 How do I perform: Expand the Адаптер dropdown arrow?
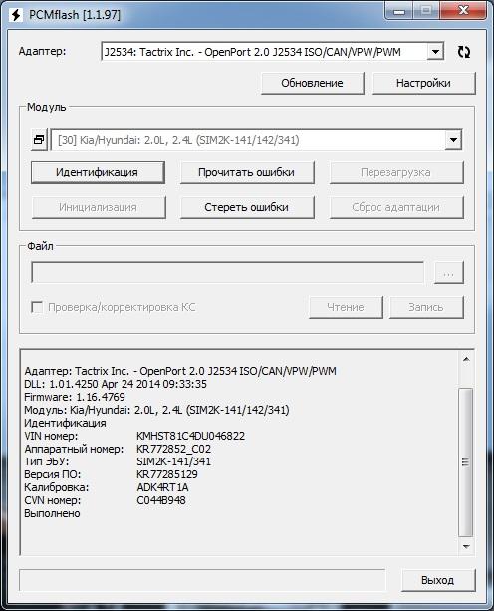click(435, 52)
